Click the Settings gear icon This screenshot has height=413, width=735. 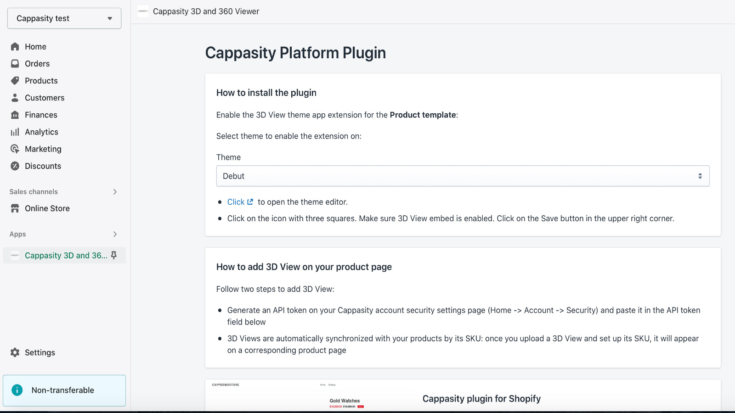click(x=15, y=352)
